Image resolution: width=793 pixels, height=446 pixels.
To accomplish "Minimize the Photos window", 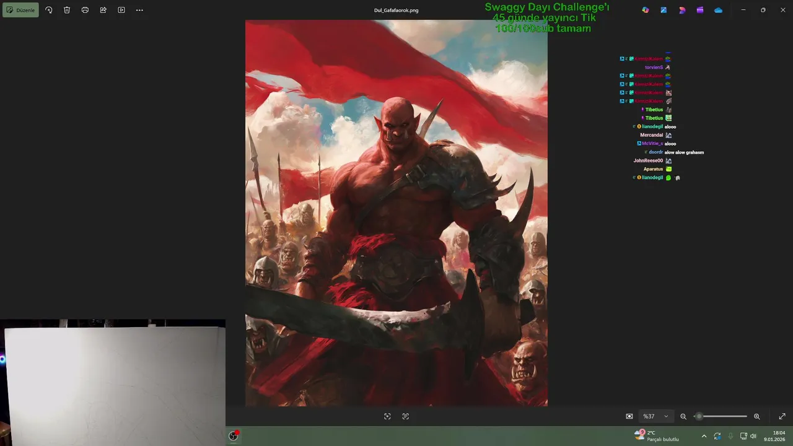I will 743,10.
